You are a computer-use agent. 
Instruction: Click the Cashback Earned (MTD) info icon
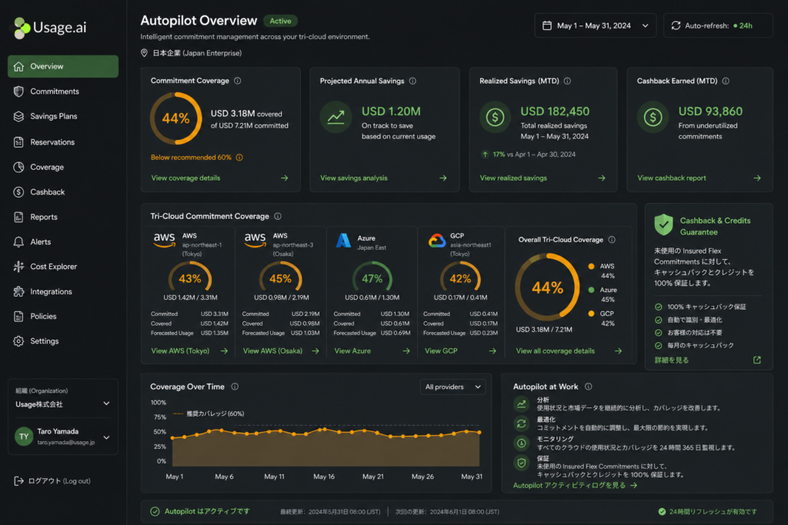tap(726, 81)
